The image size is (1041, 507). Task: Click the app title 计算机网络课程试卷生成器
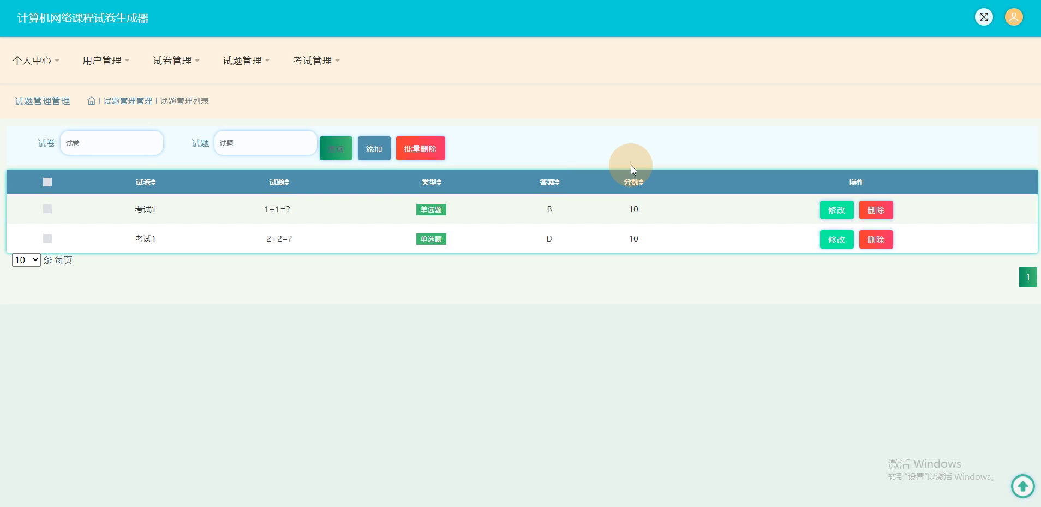pyautogui.click(x=83, y=18)
